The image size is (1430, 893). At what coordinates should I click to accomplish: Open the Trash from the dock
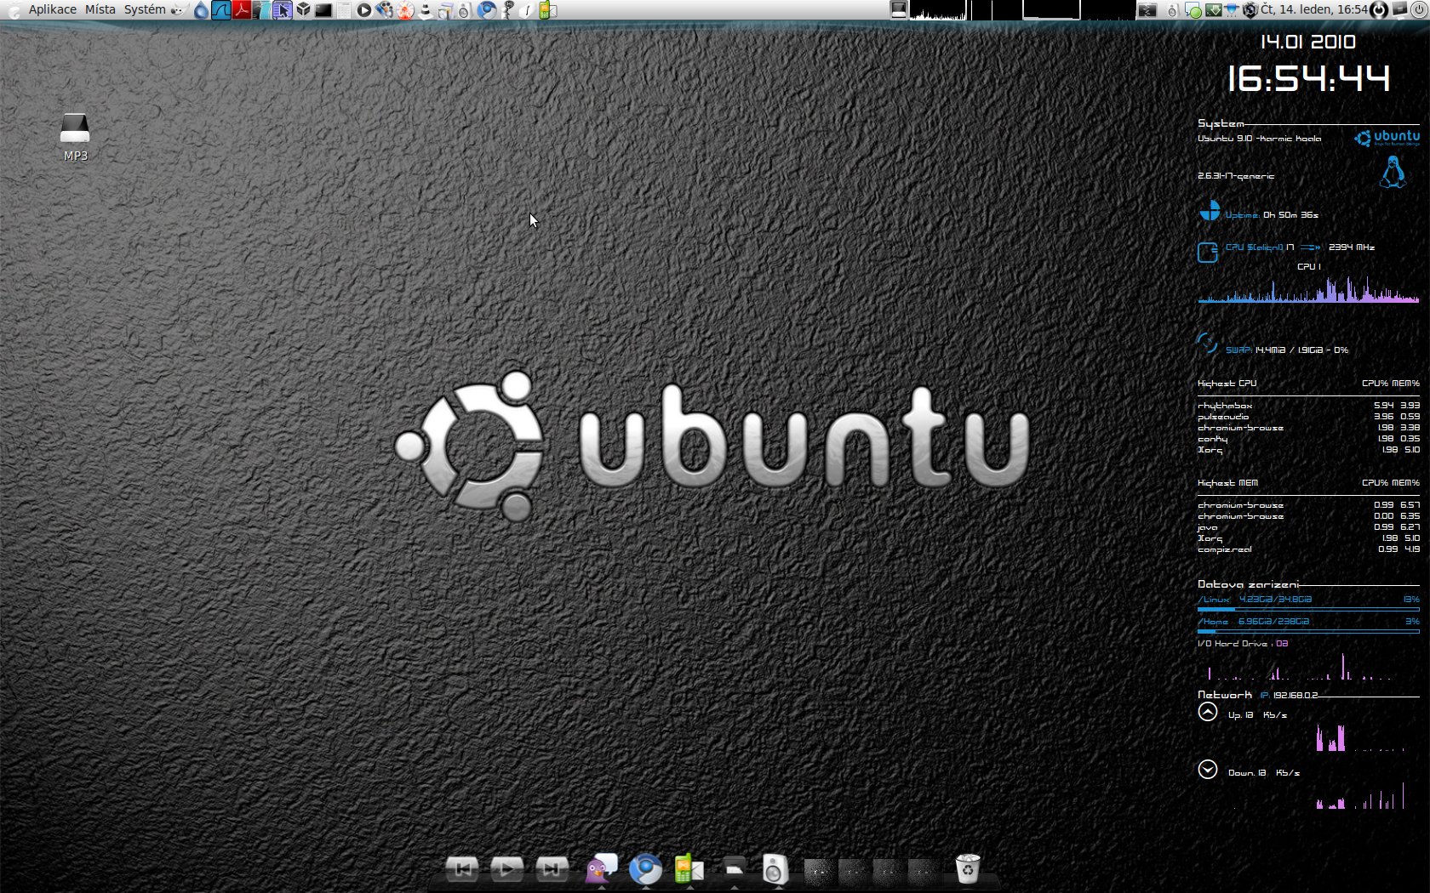pyautogui.click(x=968, y=868)
